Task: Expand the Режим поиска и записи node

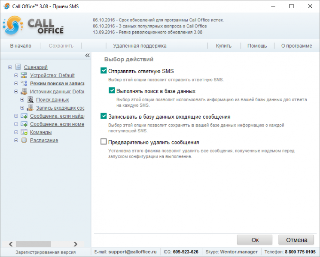Action: 16,83
